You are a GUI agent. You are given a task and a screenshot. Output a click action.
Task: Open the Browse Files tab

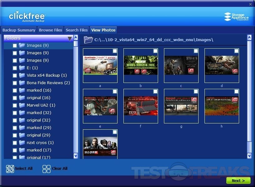click(51, 30)
